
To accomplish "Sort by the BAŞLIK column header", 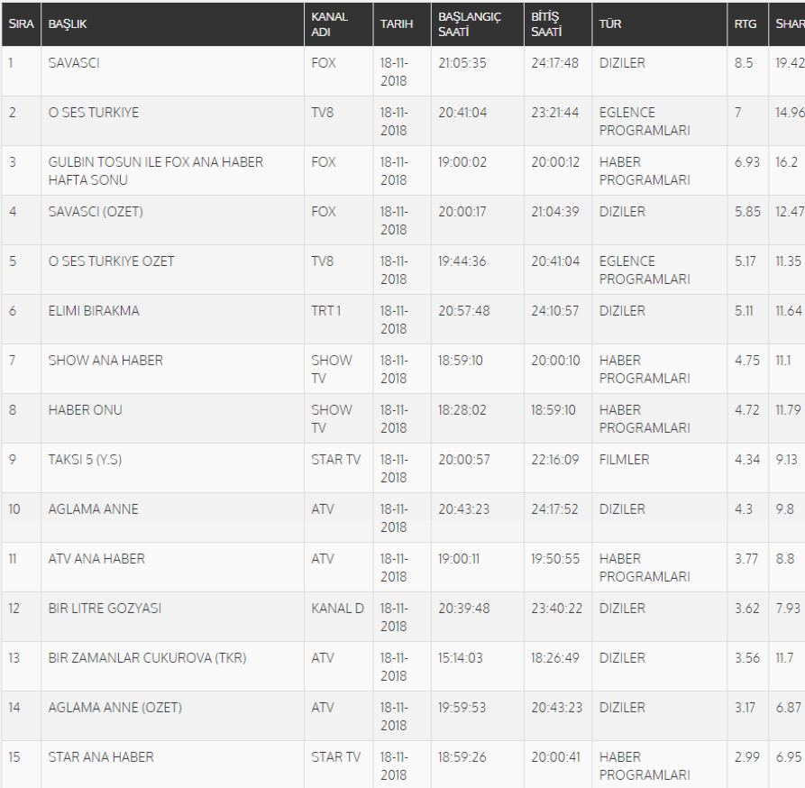I will 68,24.
